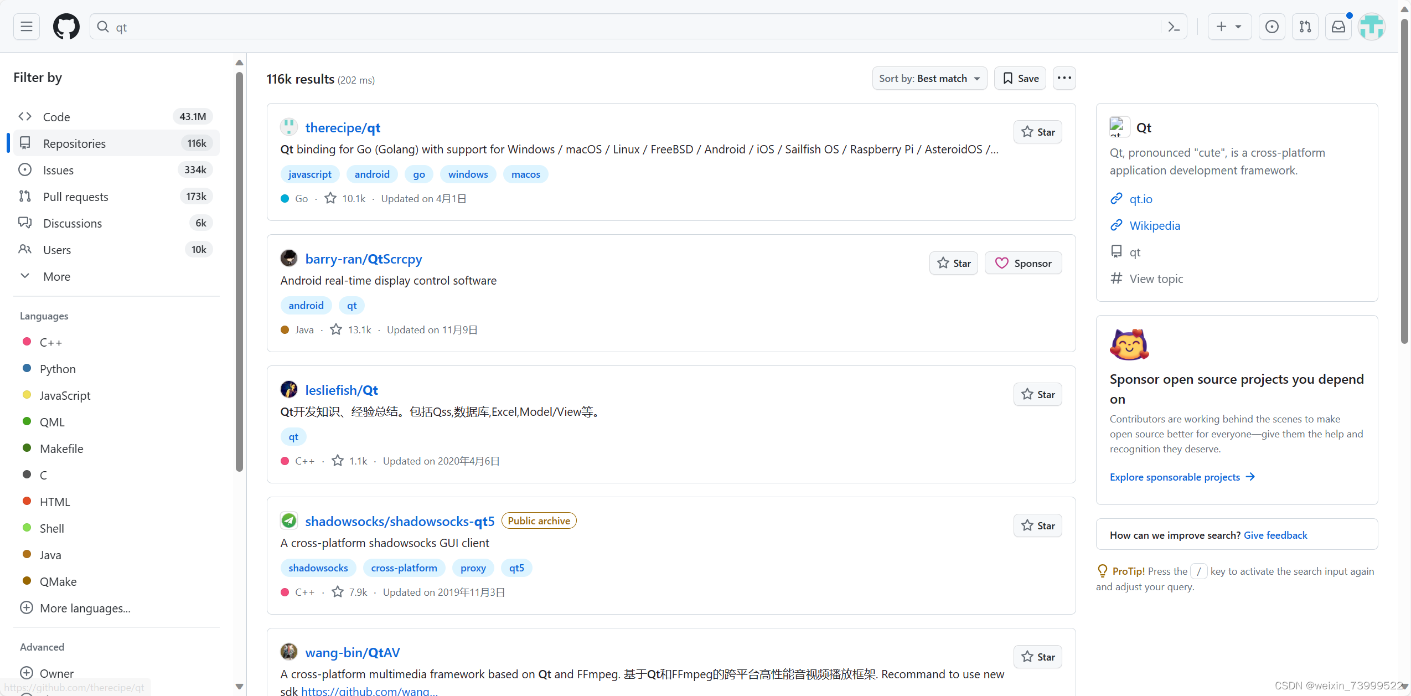Filter by C++ language color dot
The height and width of the screenshot is (696, 1411).
27,342
